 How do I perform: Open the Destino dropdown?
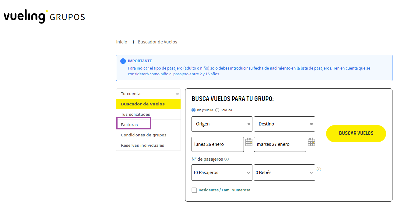click(x=284, y=124)
